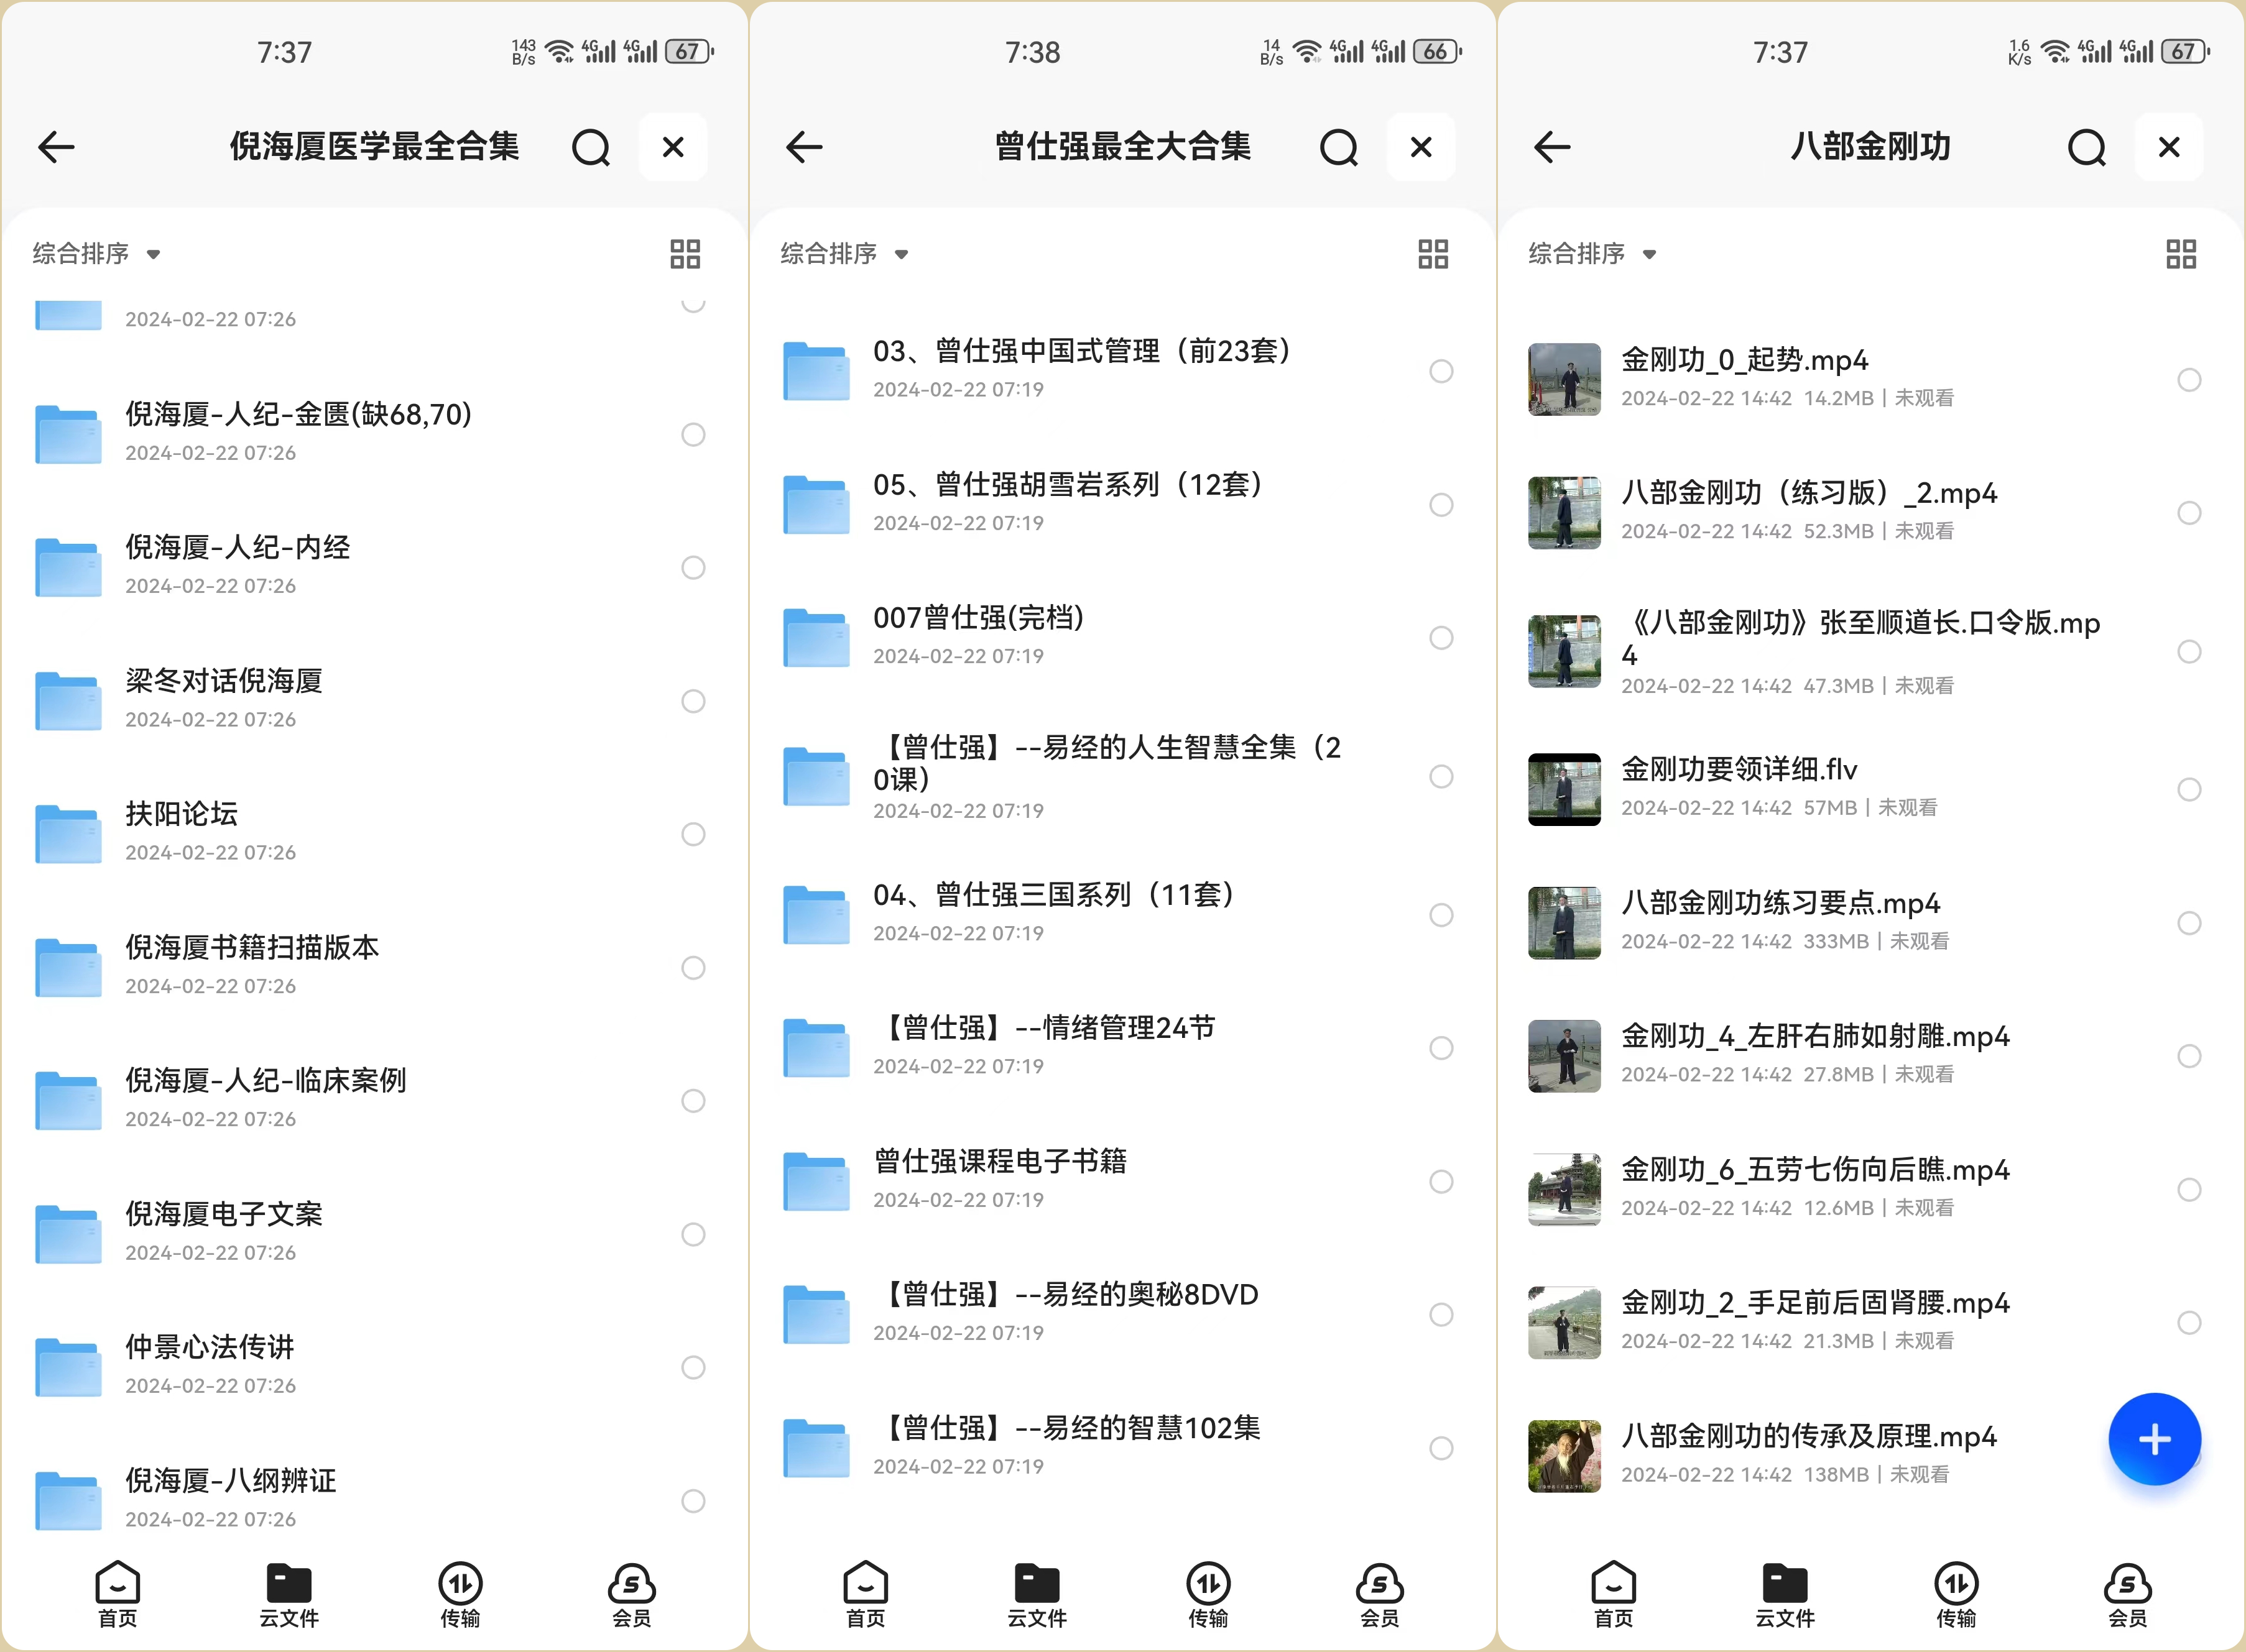Open 首页 tab in 曾仕强 panel

click(866, 1595)
